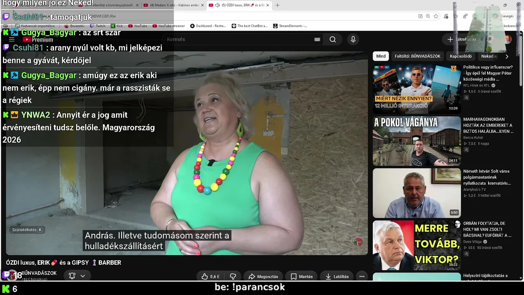Click the BŰNVADÁSZOK channel name
The width and height of the screenshot is (524, 295).
[39, 273]
